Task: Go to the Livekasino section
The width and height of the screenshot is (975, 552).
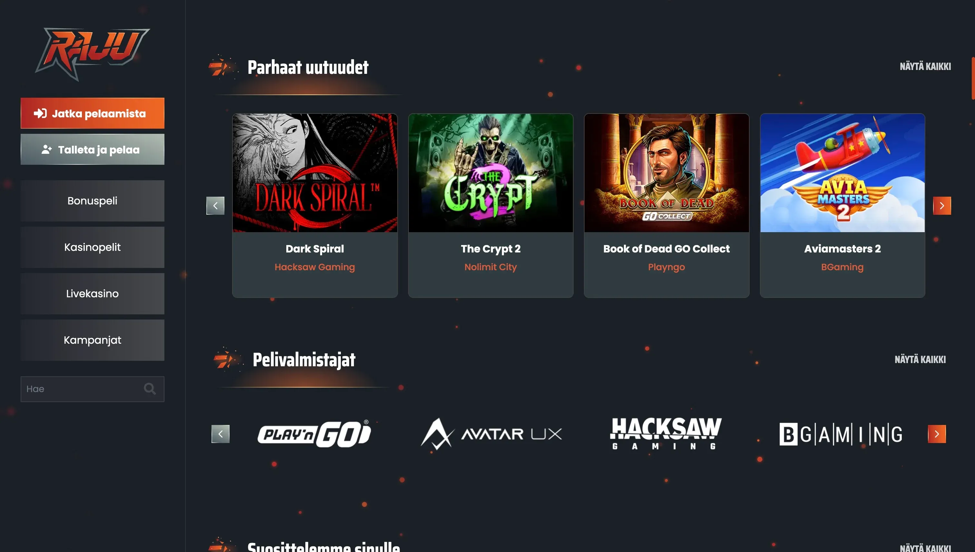Action: pyautogui.click(x=93, y=294)
